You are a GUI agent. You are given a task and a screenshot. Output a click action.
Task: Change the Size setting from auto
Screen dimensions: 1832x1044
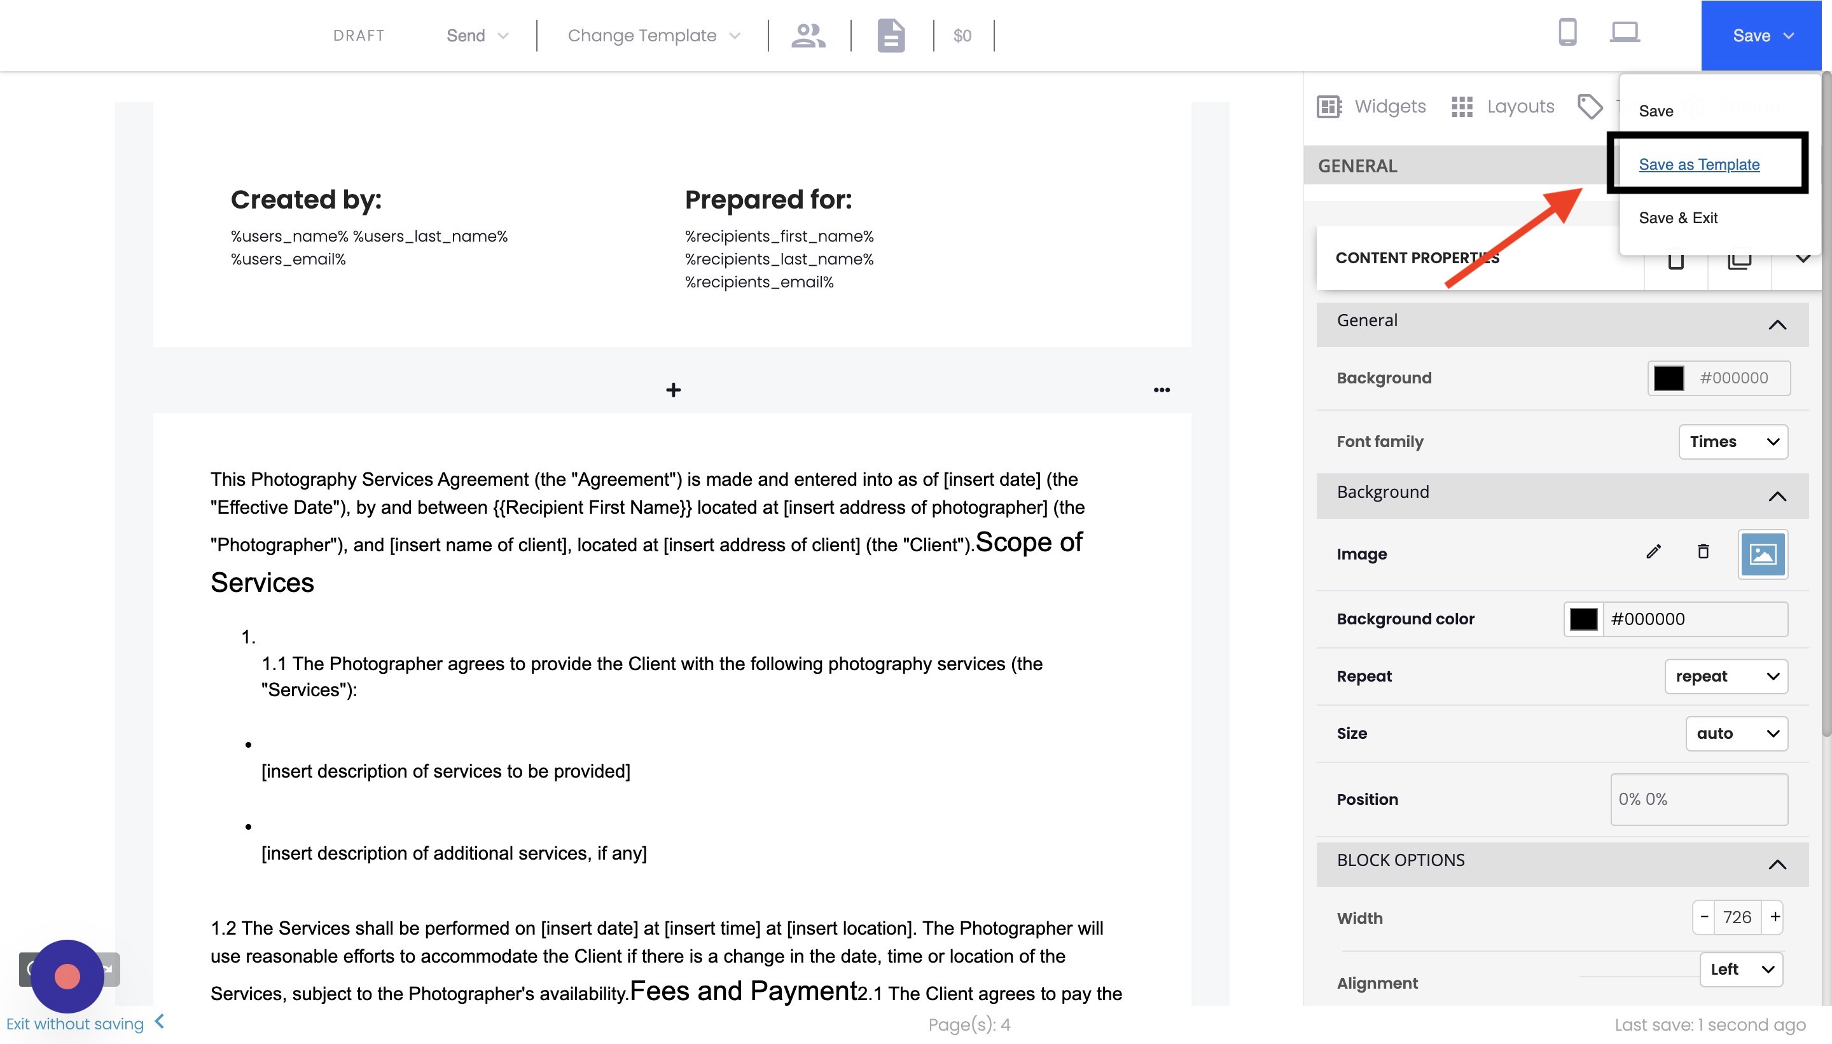click(x=1737, y=733)
